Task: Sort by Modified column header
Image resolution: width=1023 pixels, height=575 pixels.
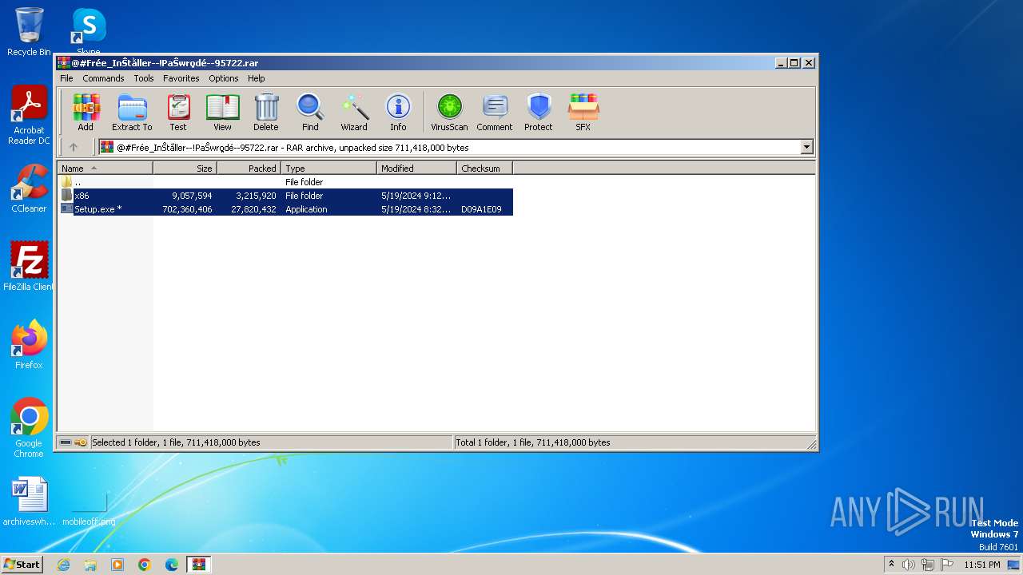Action: coord(416,169)
